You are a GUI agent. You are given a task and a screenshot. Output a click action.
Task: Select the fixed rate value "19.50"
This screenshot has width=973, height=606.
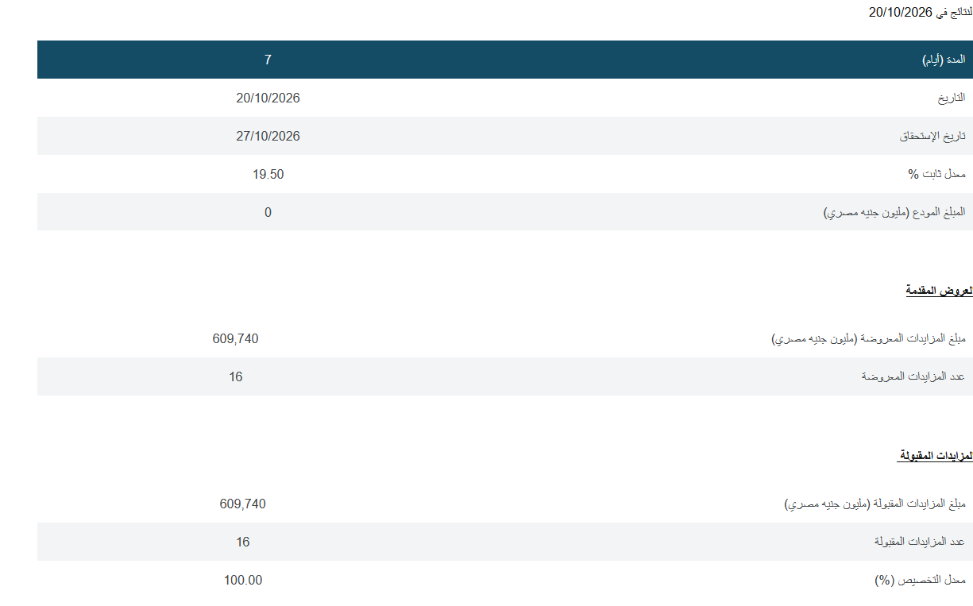click(268, 174)
